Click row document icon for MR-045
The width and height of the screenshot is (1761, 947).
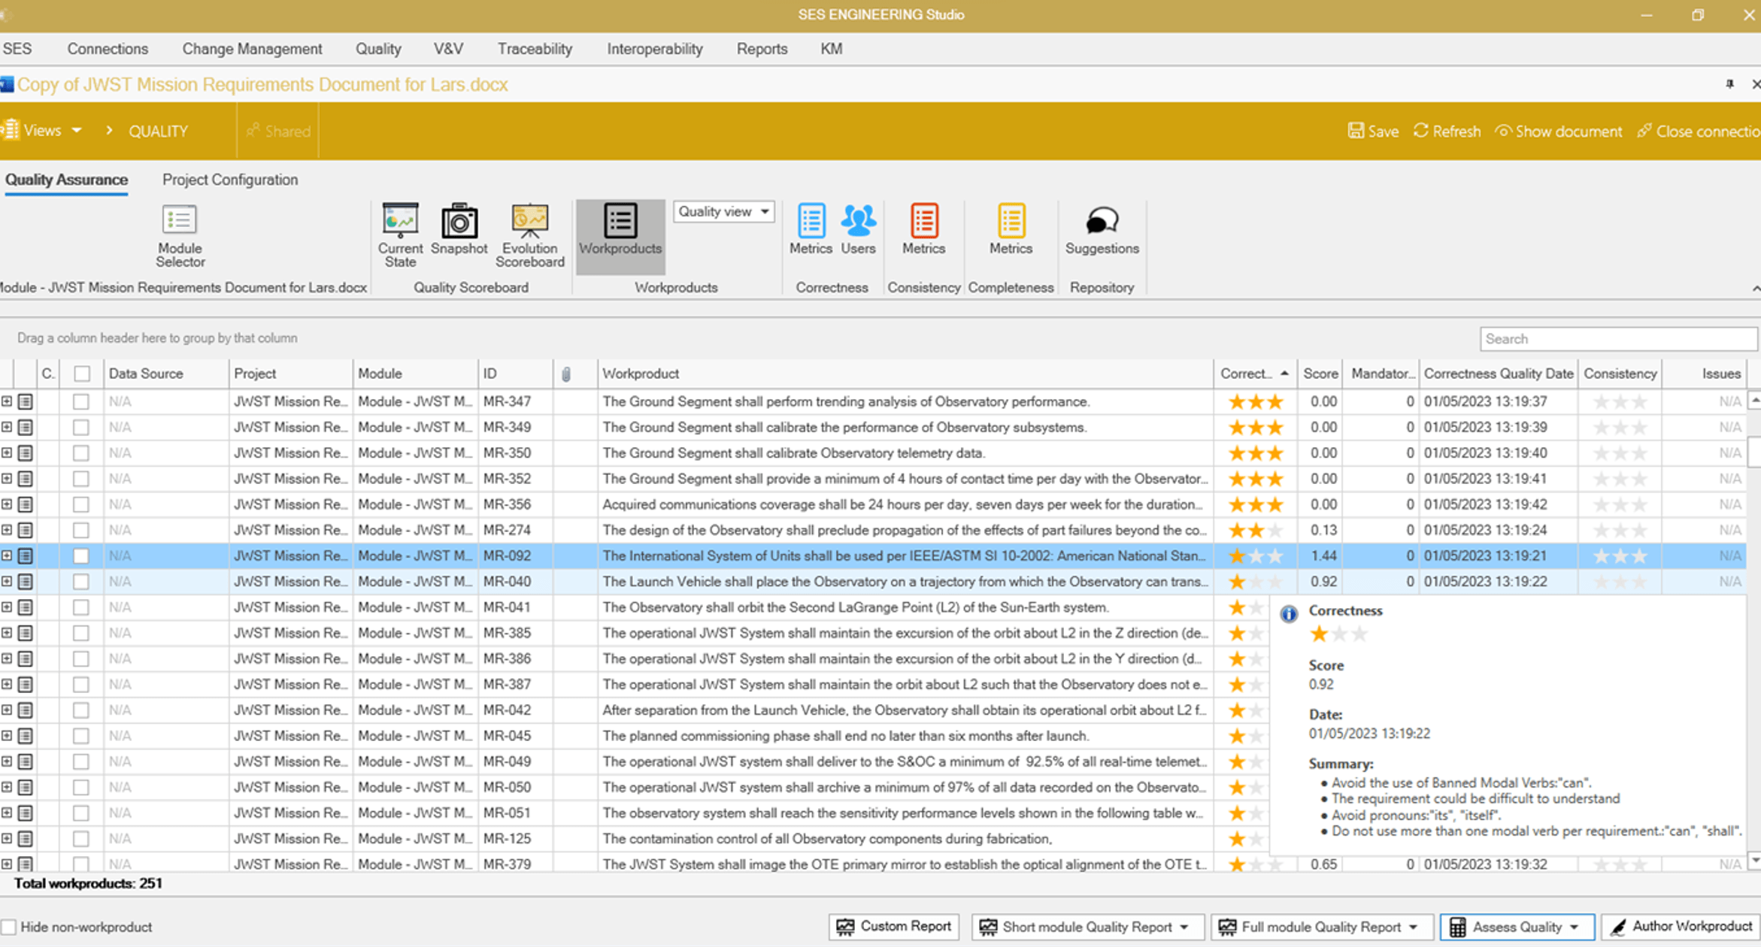point(26,736)
